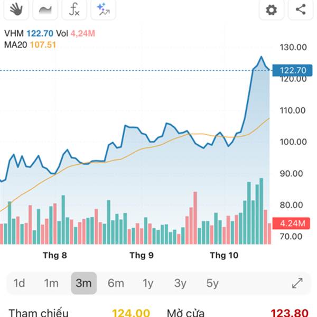Click the 4.24M volume tag
Image resolution: width=317 pixels, height=317 pixels.
(x=292, y=223)
